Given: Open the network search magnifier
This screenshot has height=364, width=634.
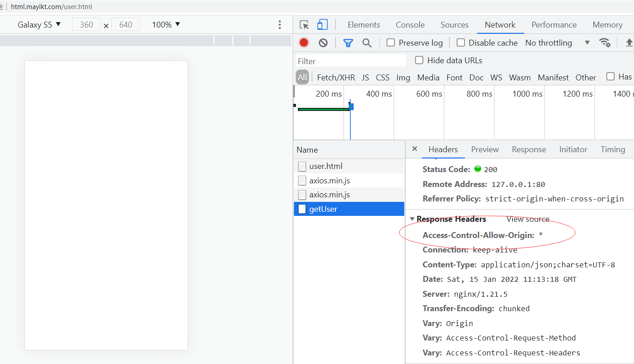Looking at the screenshot, I should [367, 43].
